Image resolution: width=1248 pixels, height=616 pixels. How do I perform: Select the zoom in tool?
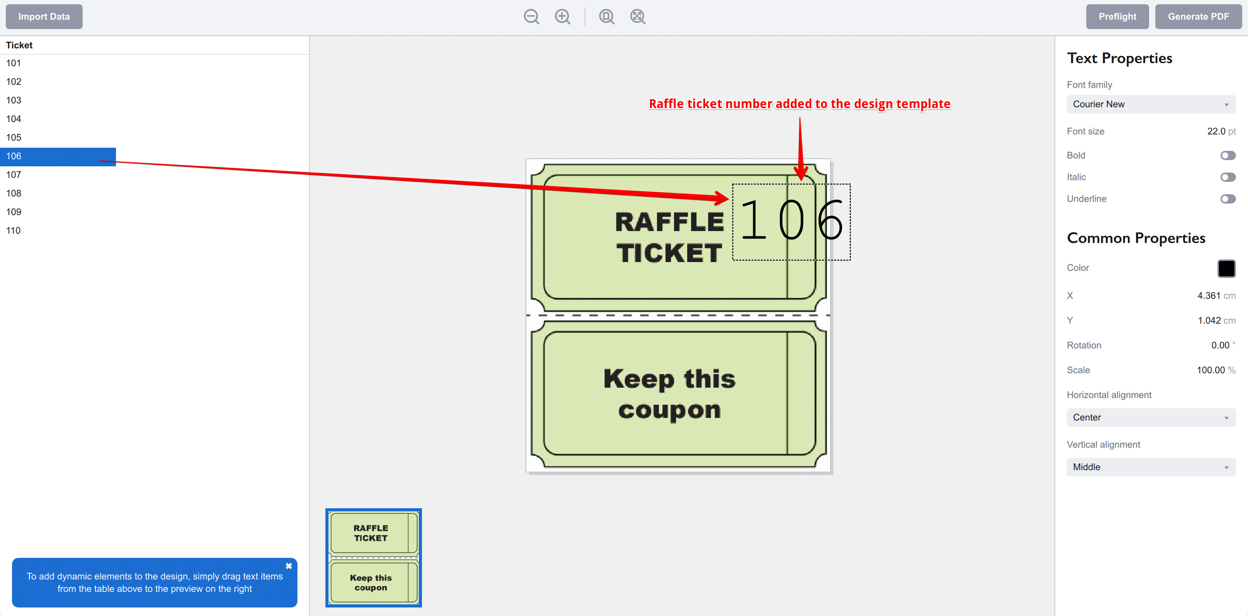[x=562, y=16]
